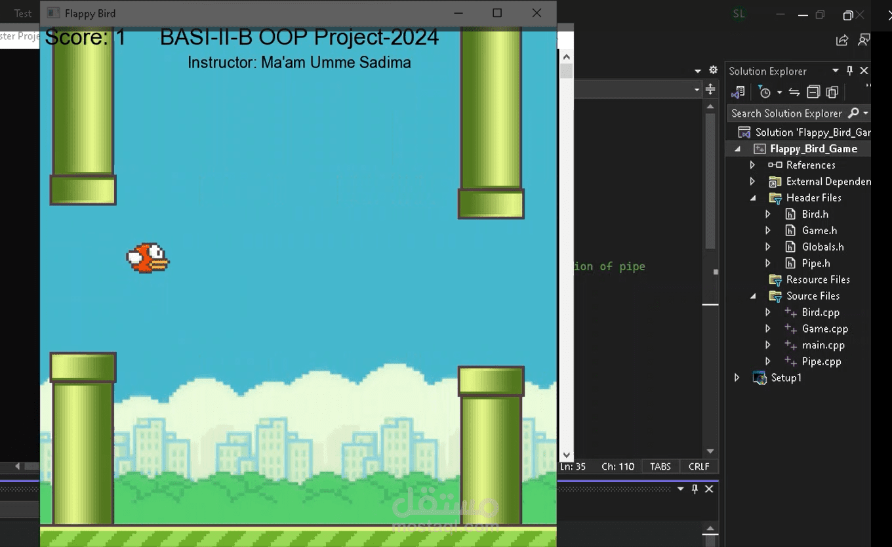Collapse the Source Files folder
Viewport: 892px width, 547px height.
pos(752,296)
